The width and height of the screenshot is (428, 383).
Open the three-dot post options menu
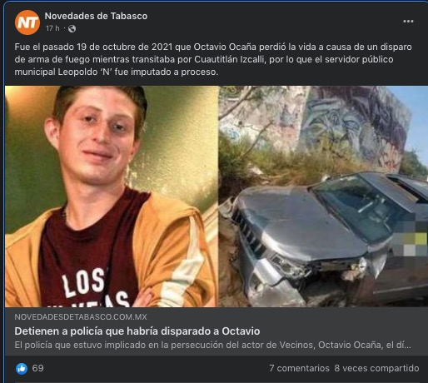(408, 22)
